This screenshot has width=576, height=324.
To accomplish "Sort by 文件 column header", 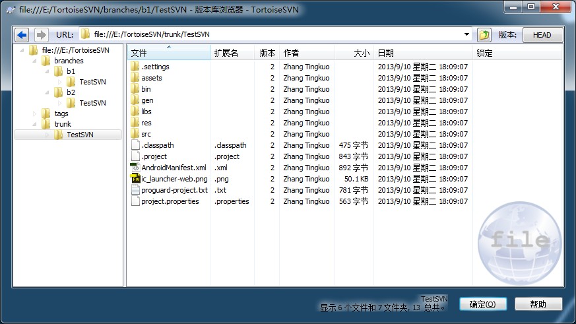I will [x=169, y=53].
